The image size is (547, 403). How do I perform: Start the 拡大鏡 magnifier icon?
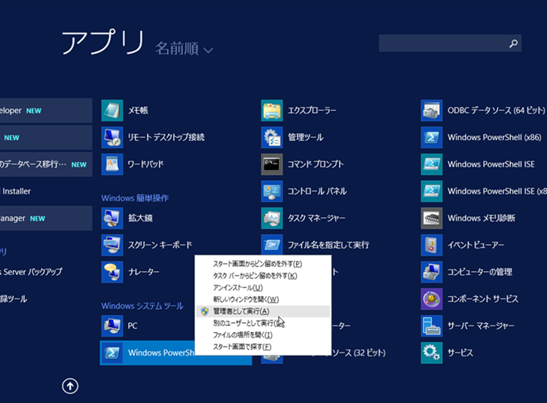[112, 218]
